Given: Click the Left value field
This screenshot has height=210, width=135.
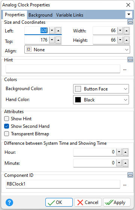Looking at the screenshot, I should pyautogui.click(x=37, y=31).
